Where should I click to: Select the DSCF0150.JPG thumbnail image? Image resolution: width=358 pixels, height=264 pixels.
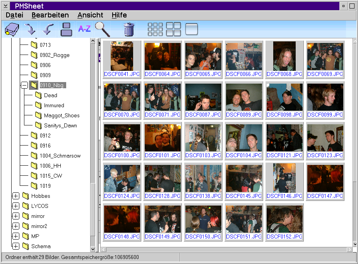point(203,219)
